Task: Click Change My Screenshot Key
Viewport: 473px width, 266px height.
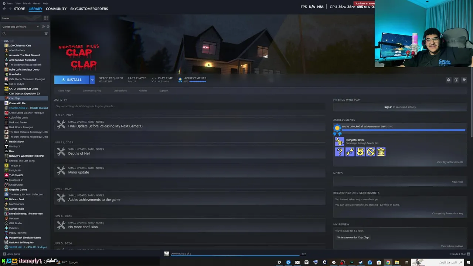Action: (448, 214)
